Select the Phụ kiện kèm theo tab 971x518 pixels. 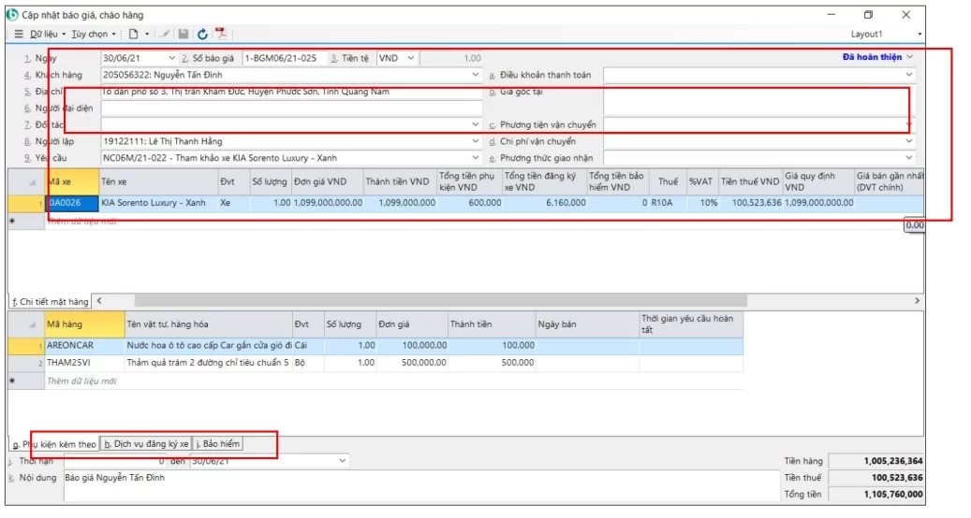54,444
